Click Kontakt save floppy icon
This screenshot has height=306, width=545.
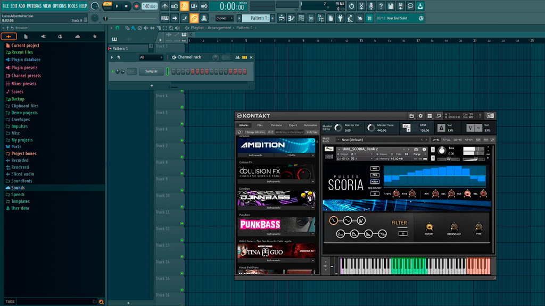pyautogui.click(x=411, y=116)
